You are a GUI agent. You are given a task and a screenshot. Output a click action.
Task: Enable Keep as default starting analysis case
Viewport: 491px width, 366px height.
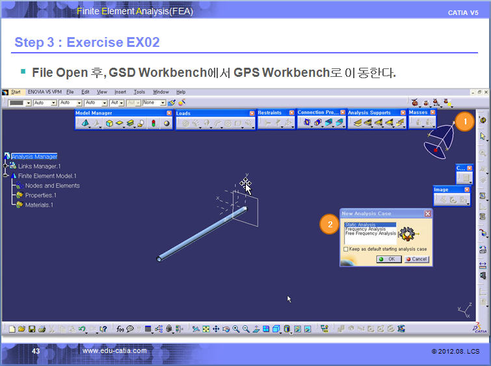345,249
